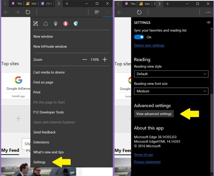
Task: Go back in the right window
Action: 120,13
